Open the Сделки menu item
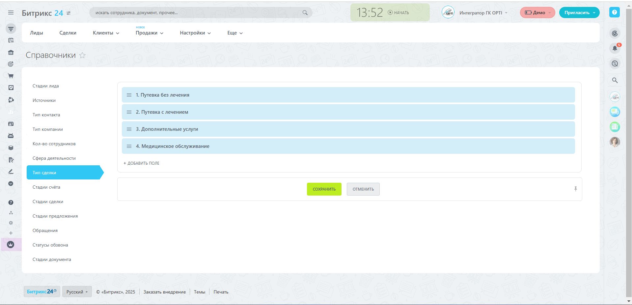 point(68,33)
